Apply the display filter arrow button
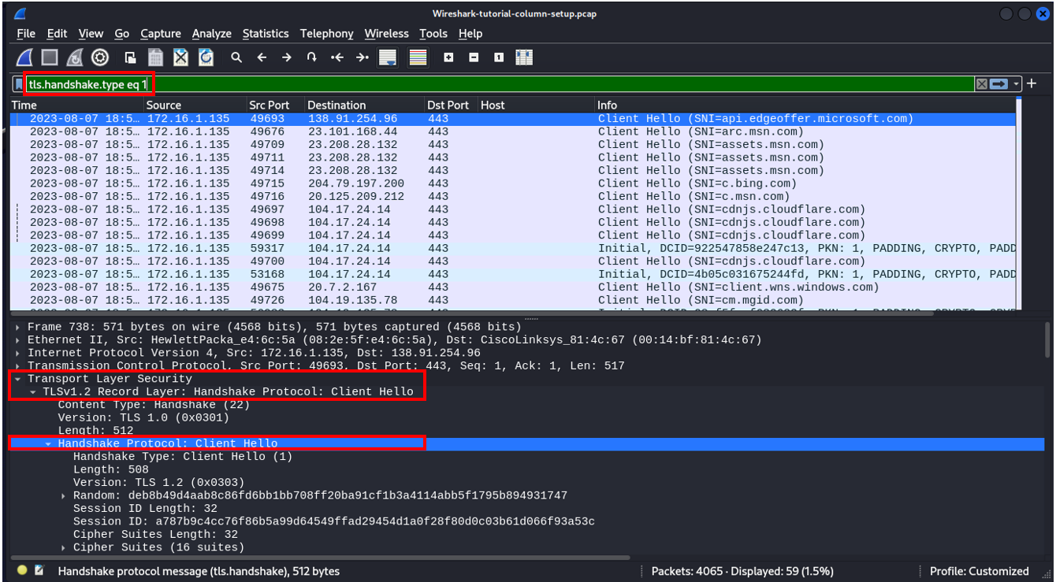Image resolution: width=1056 pixels, height=582 pixels. [999, 84]
